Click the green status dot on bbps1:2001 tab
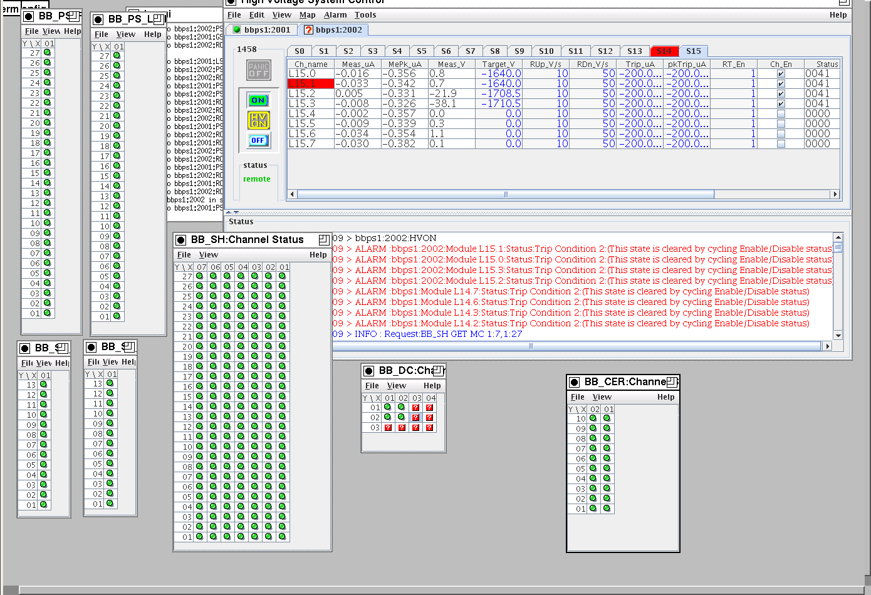This screenshot has height=595, width=871. [x=237, y=29]
